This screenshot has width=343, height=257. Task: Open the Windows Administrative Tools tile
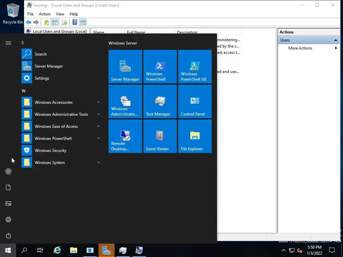125,101
